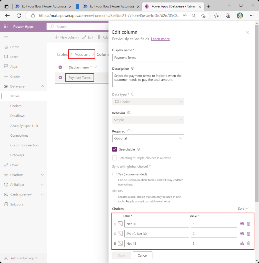The image size is (259, 263).
Task: Click the drag handle of Net 30 row
Action: tap(115, 224)
